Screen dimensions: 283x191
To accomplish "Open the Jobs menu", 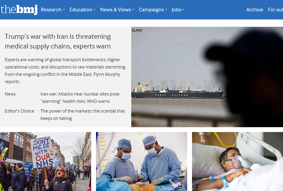I will (x=176, y=10).
